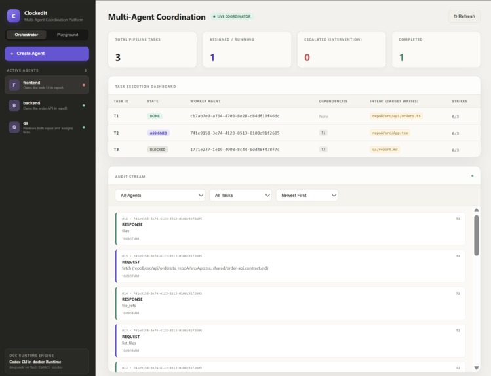The height and width of the screenshot is (376, 491).
Task: Click the Dependencies column header
Action: pyautogui.click(x=333, y=101)
